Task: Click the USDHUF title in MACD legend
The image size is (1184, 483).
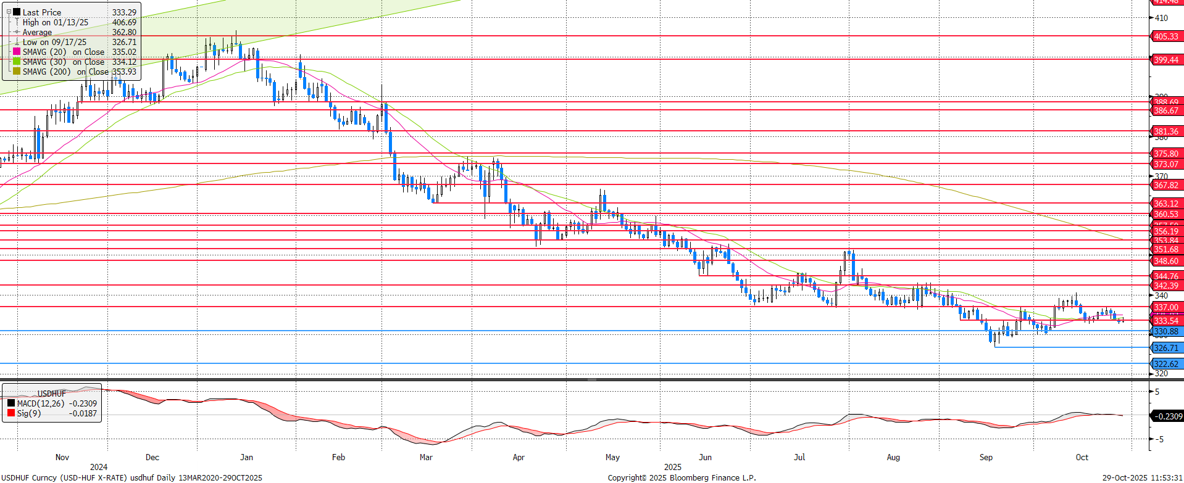Action: (51, 394)
